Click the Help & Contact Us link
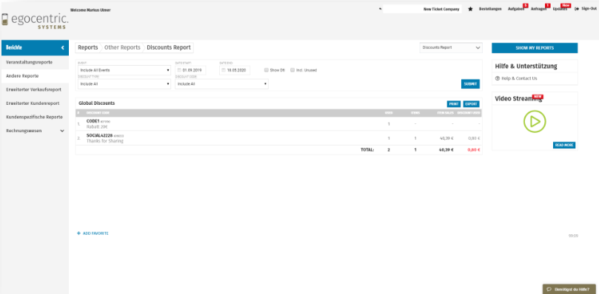Image resolution: width=599 pixels, height=294 pixels. (x=519, y=78)
